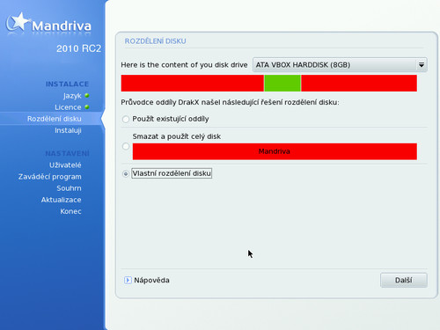
Task: Click the Další button
Action: 404,280
